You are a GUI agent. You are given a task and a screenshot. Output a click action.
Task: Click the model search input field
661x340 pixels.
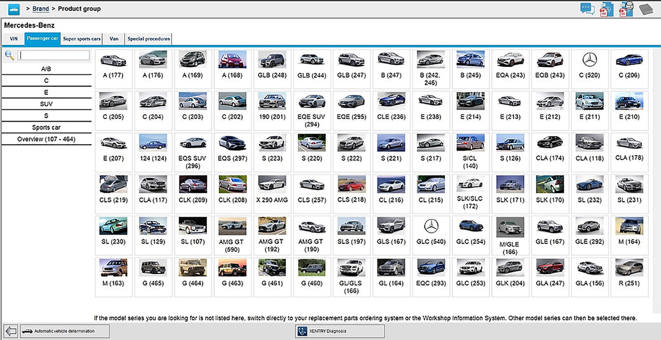54,55
